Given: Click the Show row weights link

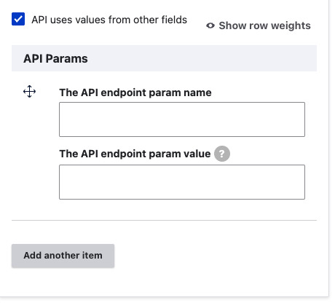Looking at the screenshot, I should click(x=259, y=25).
